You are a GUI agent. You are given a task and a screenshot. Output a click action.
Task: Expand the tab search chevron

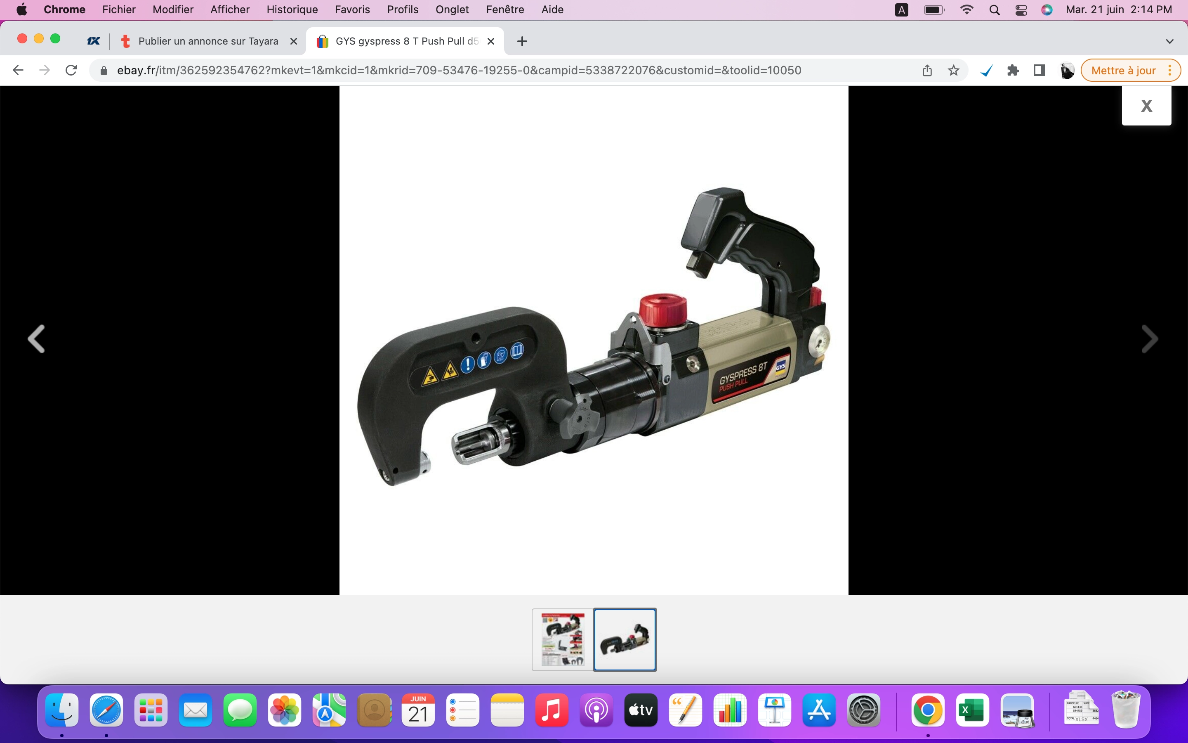point(1169,41)
